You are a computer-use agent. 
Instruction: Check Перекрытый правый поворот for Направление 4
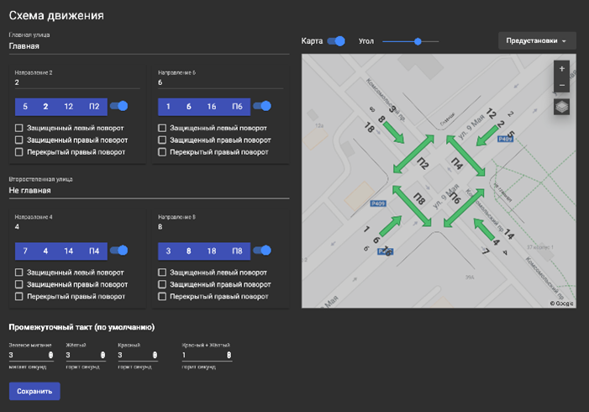pyautogui.click(x=19, y=296)
